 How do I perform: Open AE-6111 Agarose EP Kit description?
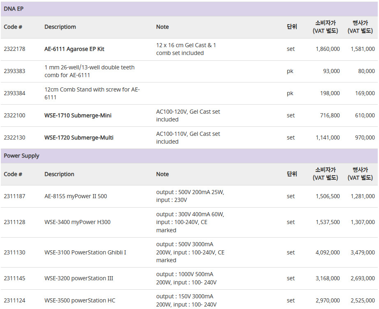74,49
